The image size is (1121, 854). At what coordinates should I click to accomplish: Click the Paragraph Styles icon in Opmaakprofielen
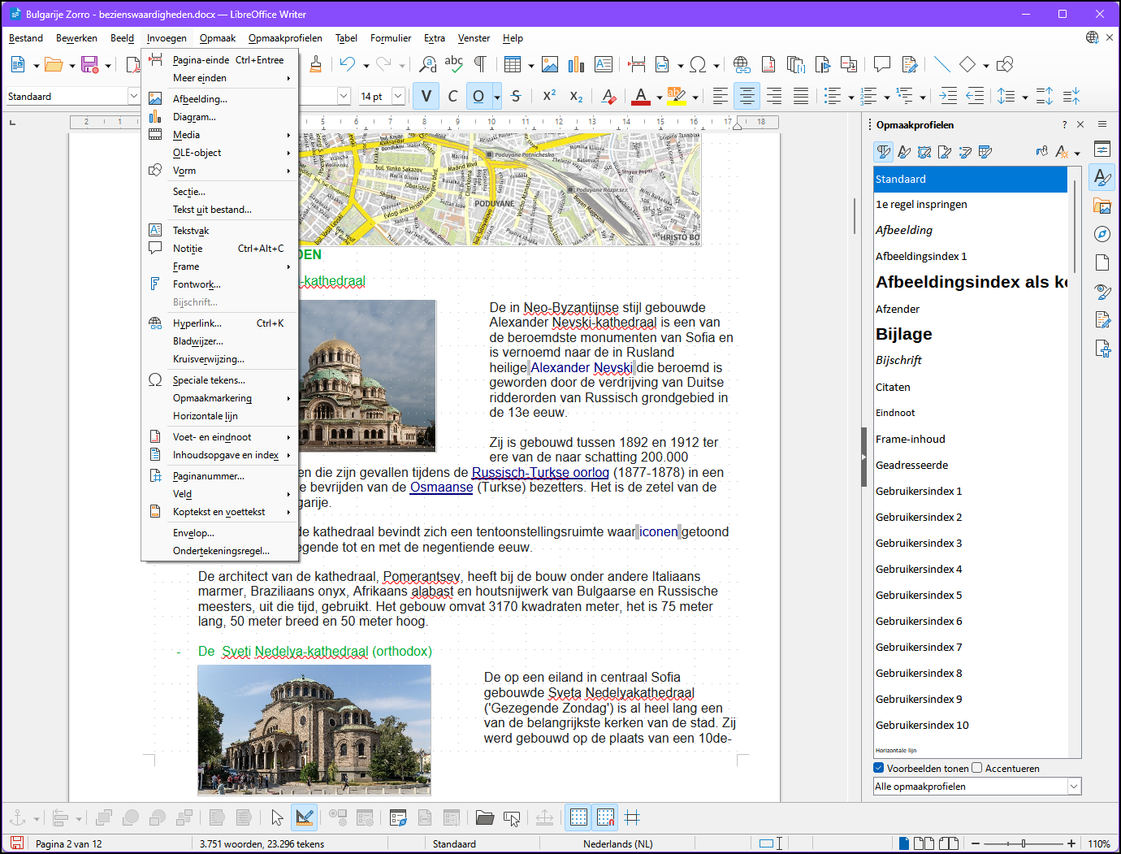[x=884, y=152]
